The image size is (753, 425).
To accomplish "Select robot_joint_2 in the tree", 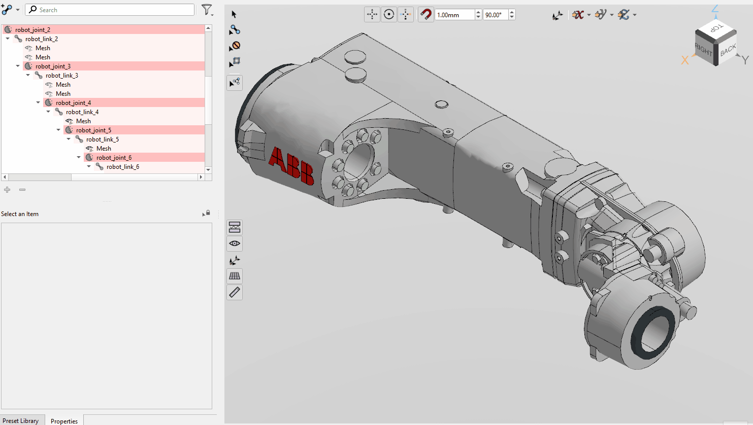I will click(32, 30).
